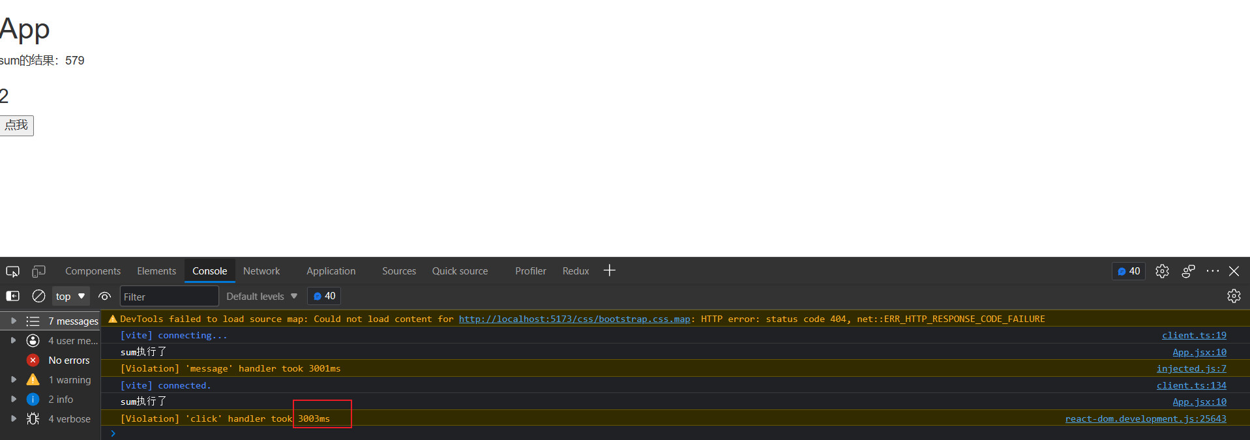Click the 40 issues badge in console toolbar
Viewport: 1250px width, 440px height.
(x=324, y=296)
